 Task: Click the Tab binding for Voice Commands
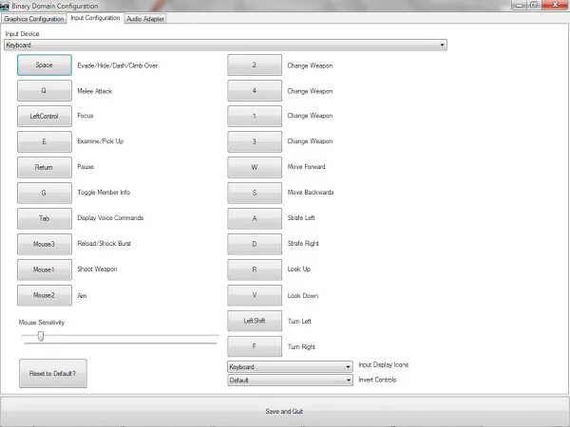point(45,218)
